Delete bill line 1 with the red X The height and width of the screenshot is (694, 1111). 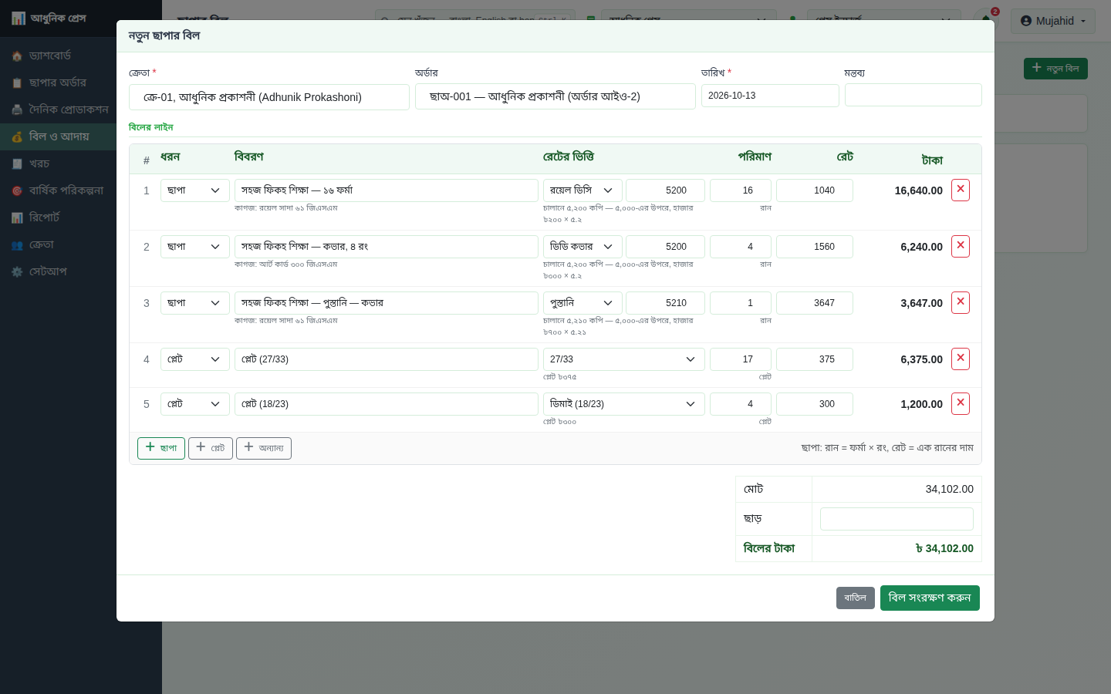tap(961, 190)
